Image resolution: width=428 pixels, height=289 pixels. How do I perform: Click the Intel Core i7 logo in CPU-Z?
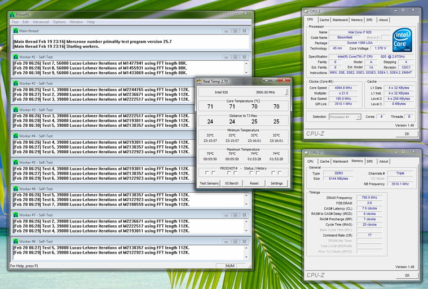click(403, 40)
